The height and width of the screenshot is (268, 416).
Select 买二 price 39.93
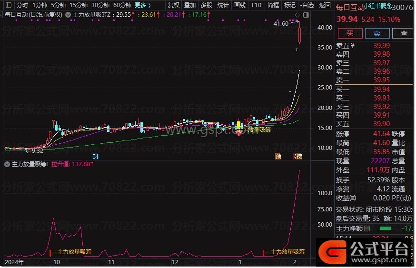coord(382,98)
